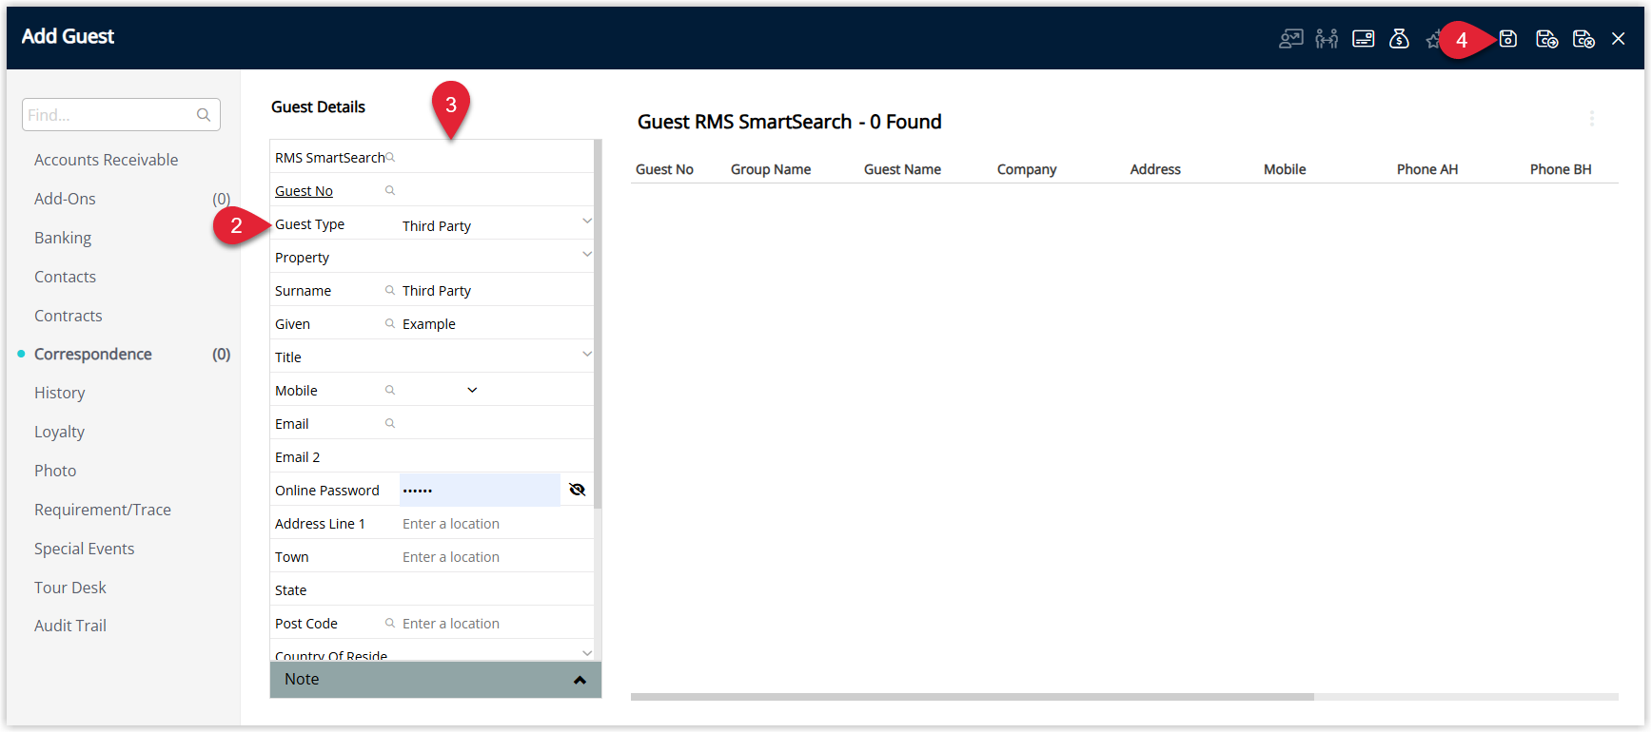Sort by Group Name column header
This screenshot has height=733, width=1652.
[771, 169]
